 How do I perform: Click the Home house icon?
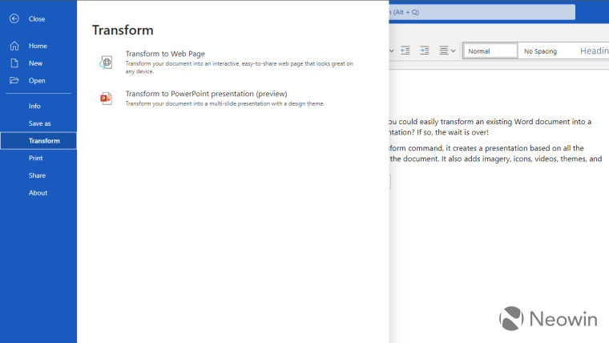tap(14, 46)
